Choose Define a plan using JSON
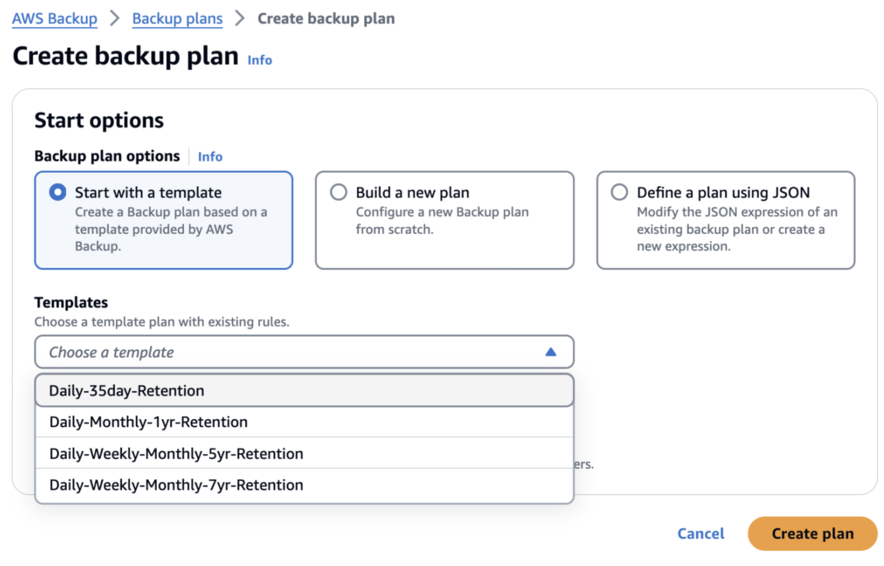 click(x=619, y=192)
